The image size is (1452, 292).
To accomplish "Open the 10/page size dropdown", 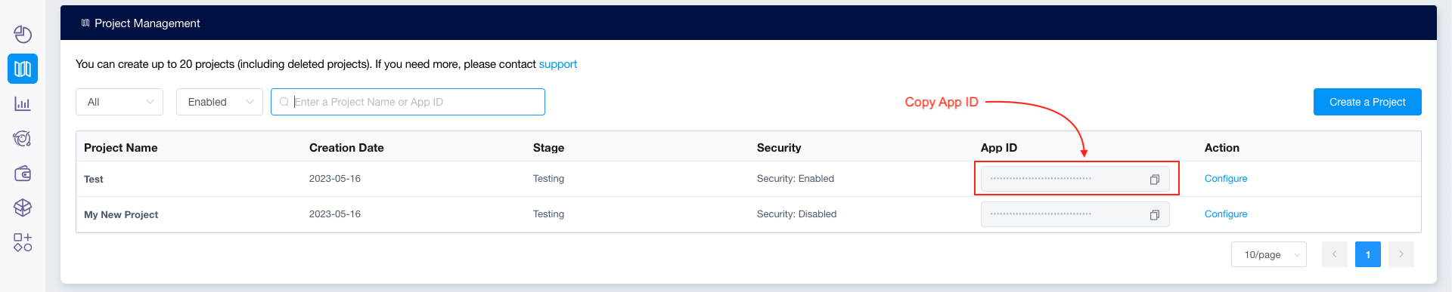I will [1269, 254].
